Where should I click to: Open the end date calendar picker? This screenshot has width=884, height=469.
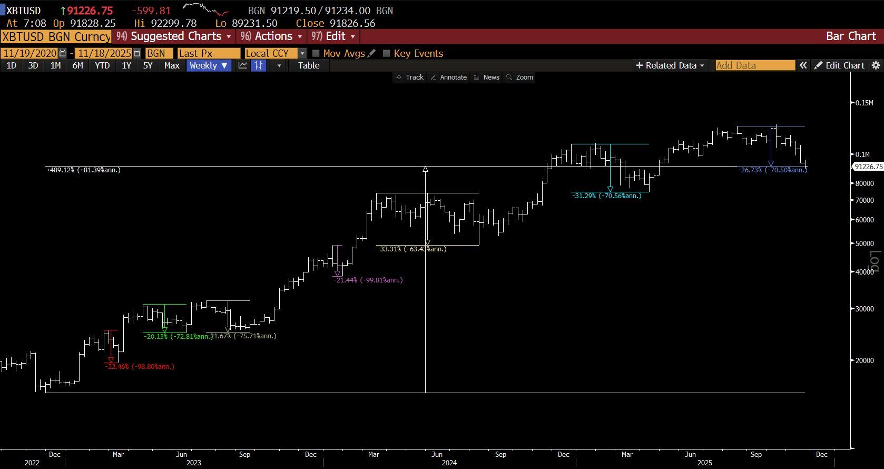pyautogui.click(x=137, y=53)
